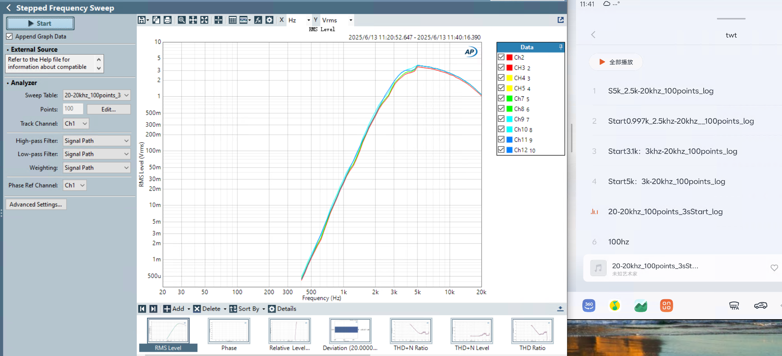Click the windshield defrost icon
Image resolution: width=782 pixels, height=356 pixels.
(734, 305)
